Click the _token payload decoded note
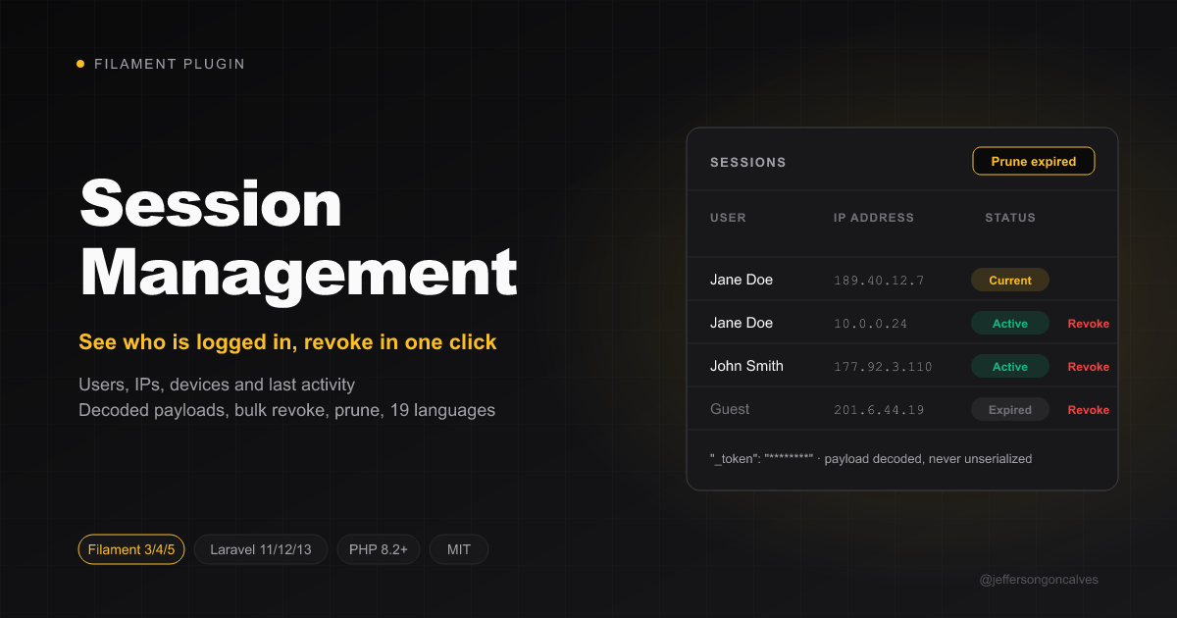The height and width of the screenshot is (618, 1177). pyautogui.click(x=871, y=458)
